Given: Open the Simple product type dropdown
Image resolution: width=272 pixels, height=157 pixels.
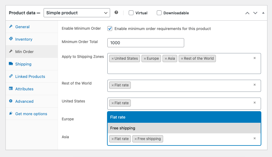Looking at the screenshot, I should (x=77, y=13).
